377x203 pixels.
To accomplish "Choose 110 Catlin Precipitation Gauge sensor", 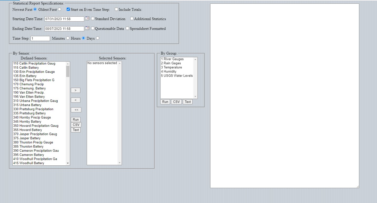I will tap(34, 63).
